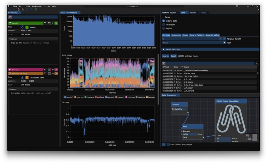Run the data processor evaluation play button
267x163 pixels.
pos(164,145)
